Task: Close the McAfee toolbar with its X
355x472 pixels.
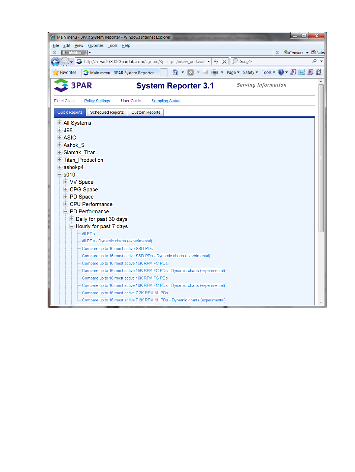Action: click(x=55, y=53)
